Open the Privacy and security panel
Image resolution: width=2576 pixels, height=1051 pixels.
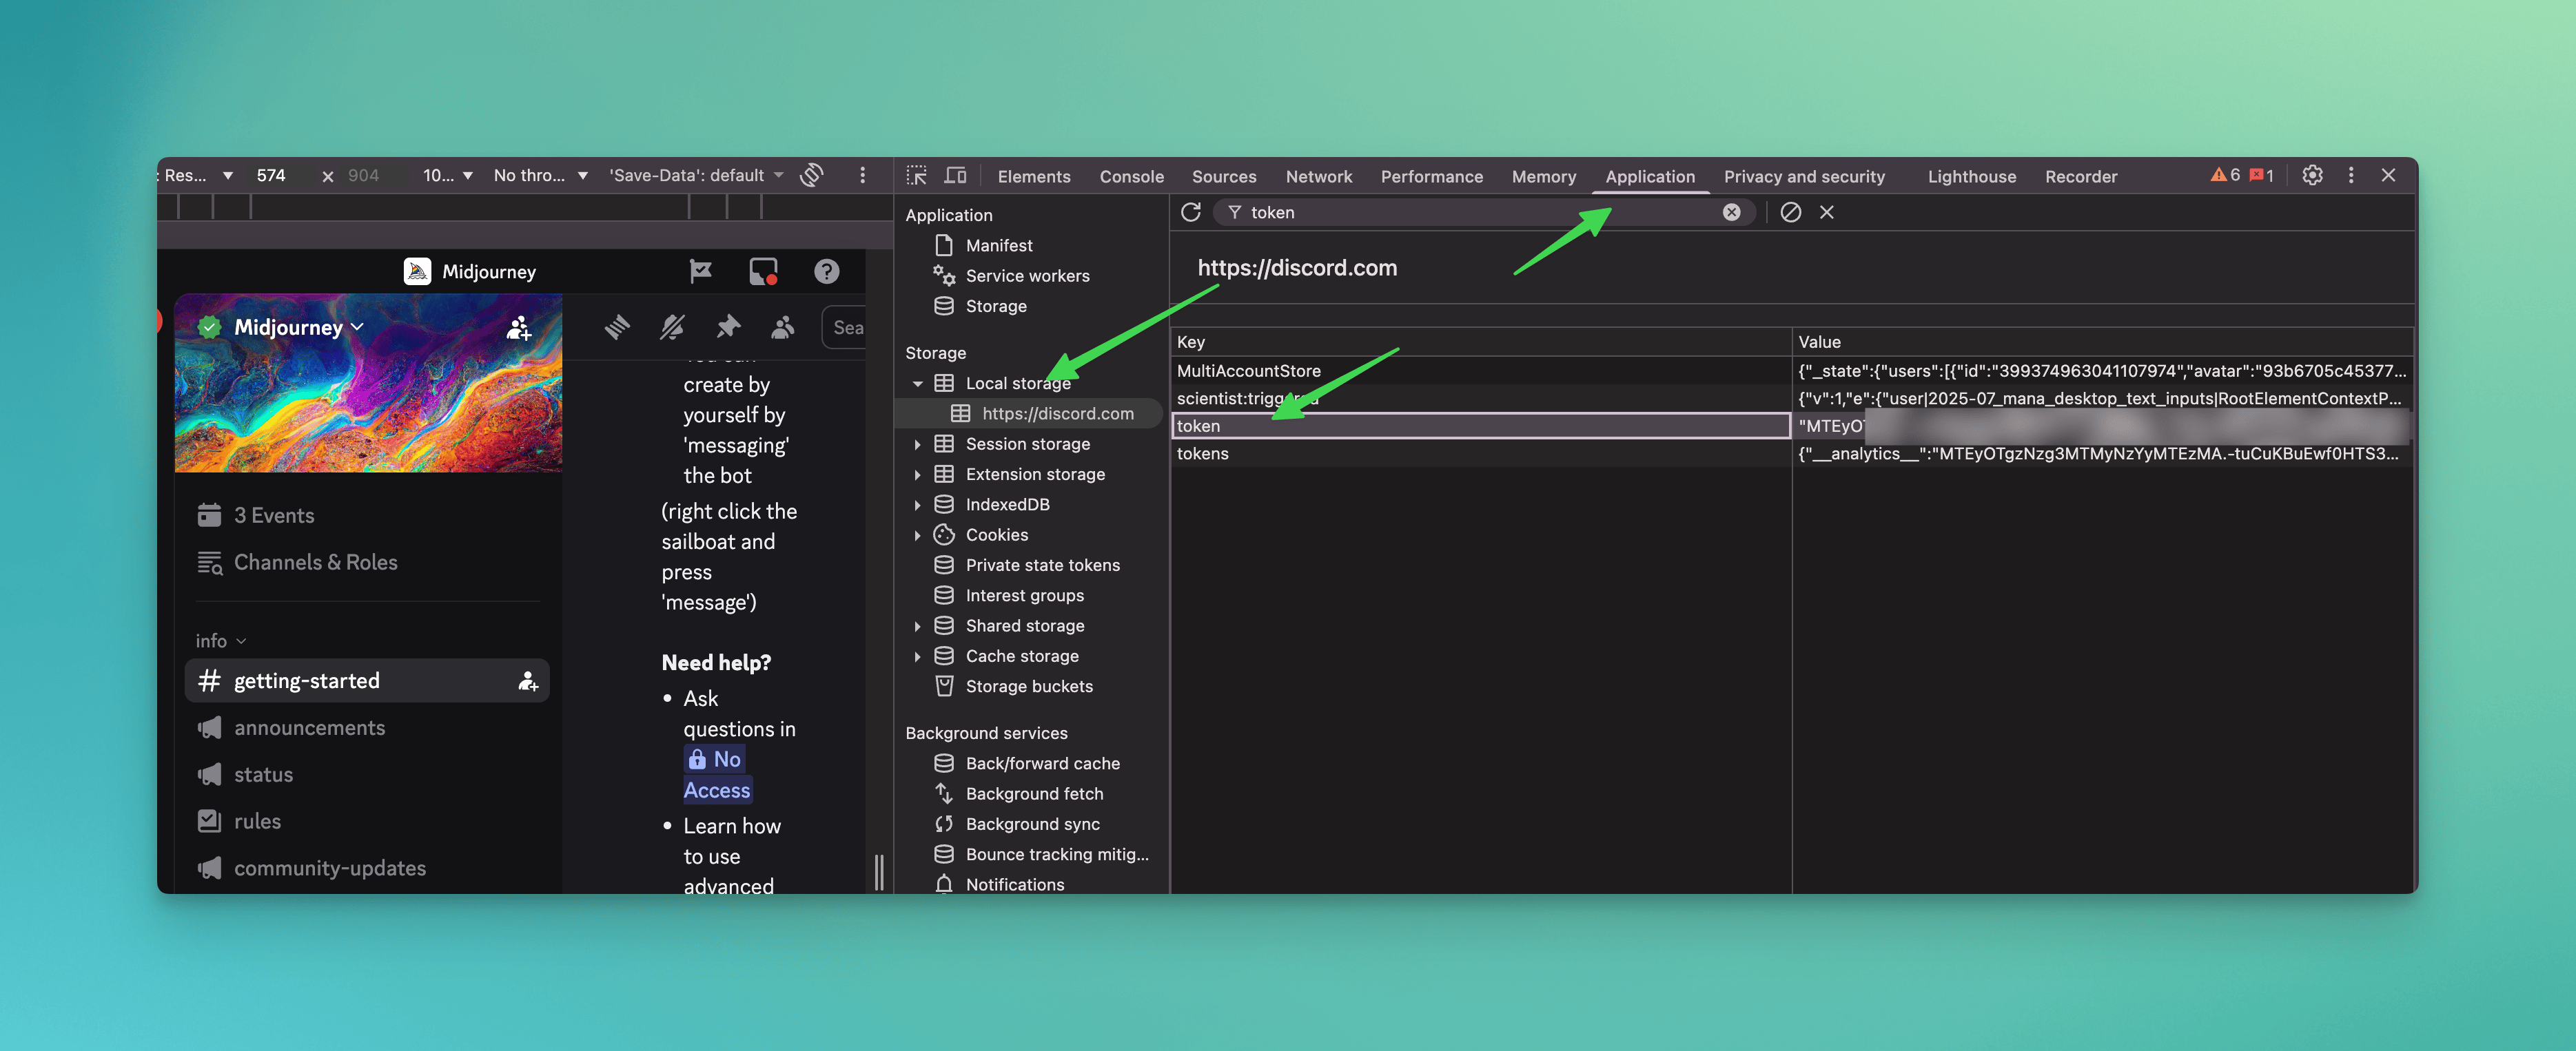click(1804, 176)
